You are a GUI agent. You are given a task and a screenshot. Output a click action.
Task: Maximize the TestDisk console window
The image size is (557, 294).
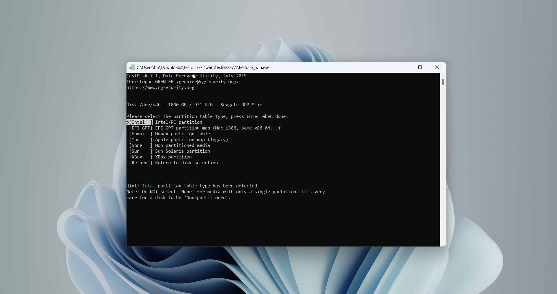coord(420,67)
